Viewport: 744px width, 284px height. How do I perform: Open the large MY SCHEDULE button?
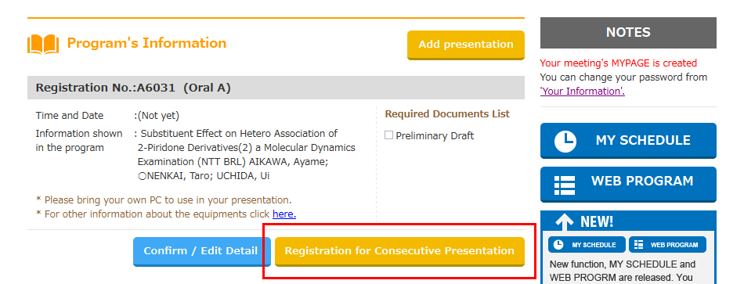pyautogui.click(x=628, y=141)
